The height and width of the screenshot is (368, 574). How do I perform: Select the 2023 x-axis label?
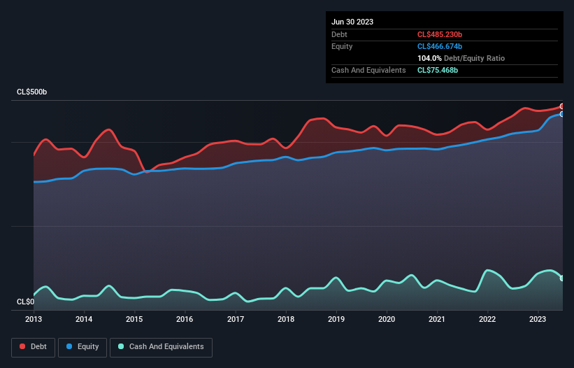pos(538,319)
